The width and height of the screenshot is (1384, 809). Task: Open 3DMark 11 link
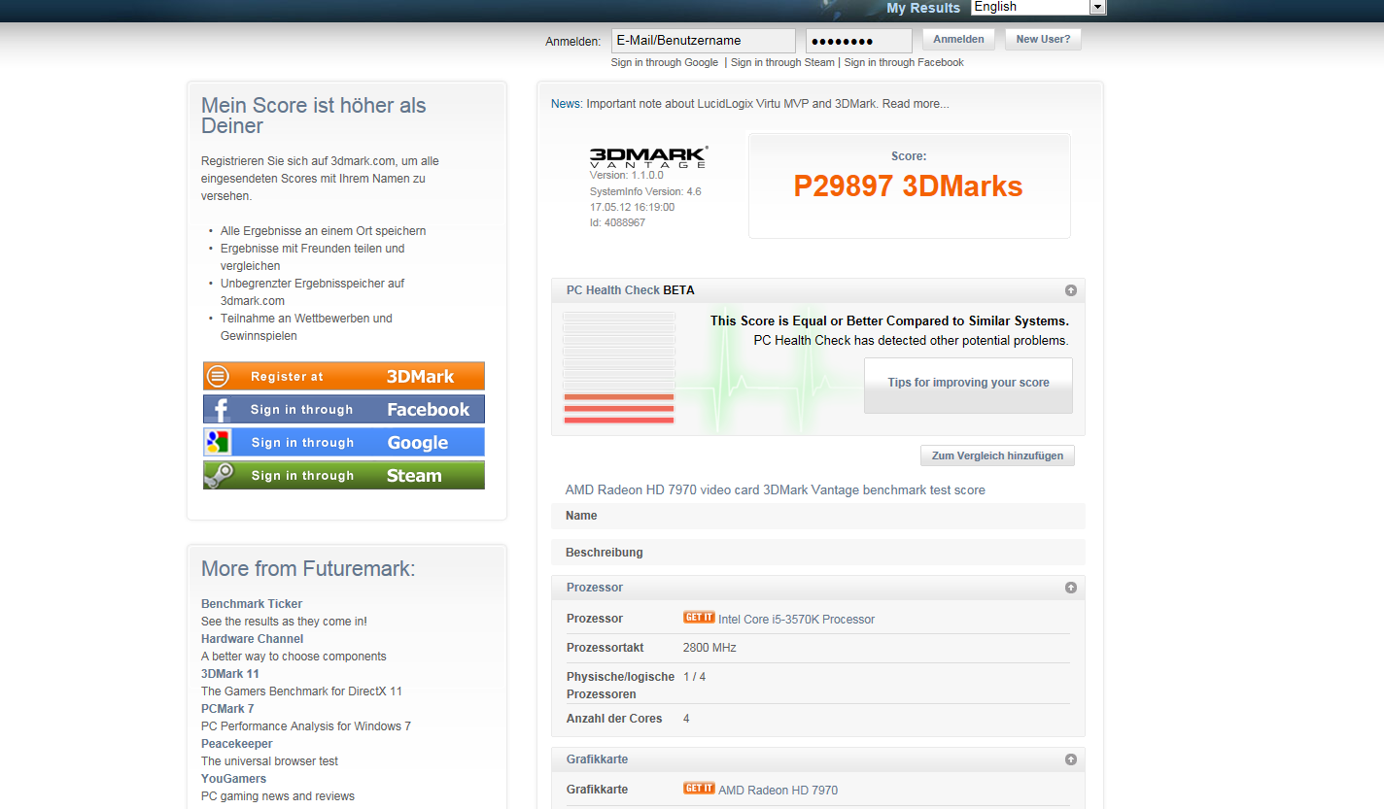230,674
